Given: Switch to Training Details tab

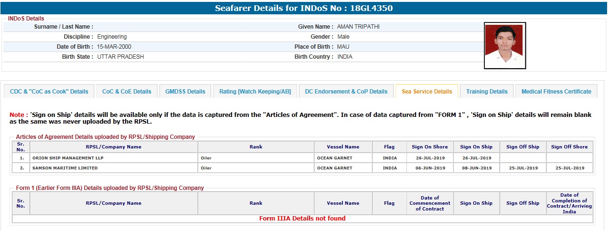Looking at the screenshot, I should (487, 92).
